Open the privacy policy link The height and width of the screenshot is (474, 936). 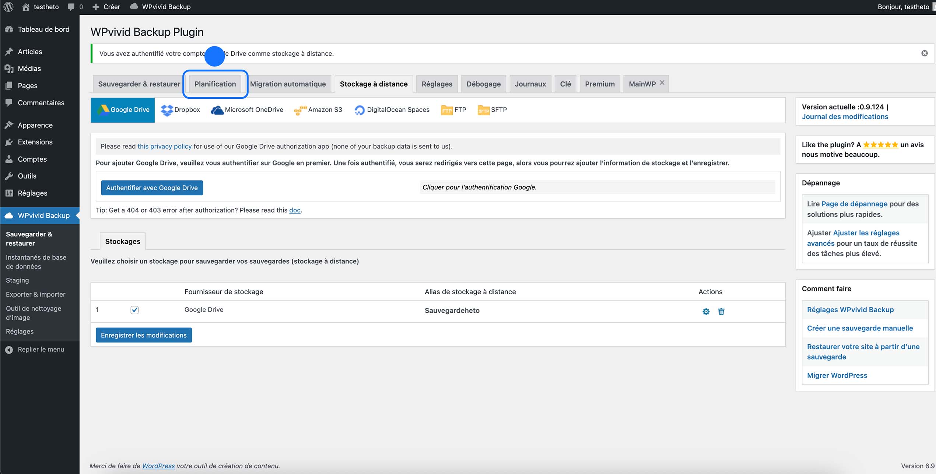(164, 146)
